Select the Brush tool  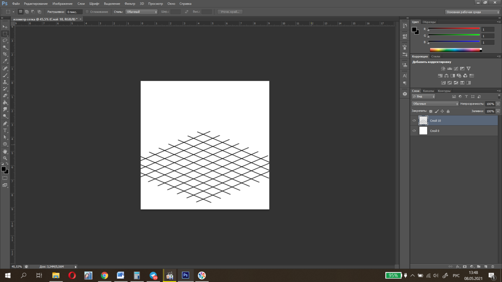click(x=5, y=76)
